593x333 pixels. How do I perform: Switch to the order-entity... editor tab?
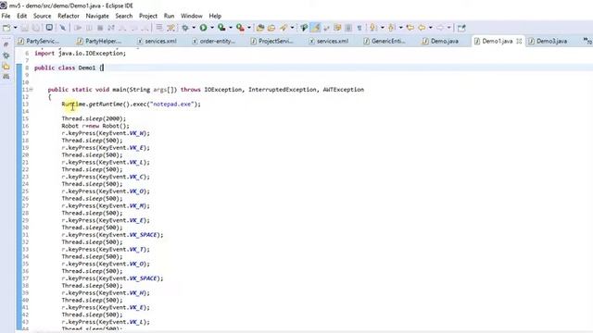pos(214,41)
